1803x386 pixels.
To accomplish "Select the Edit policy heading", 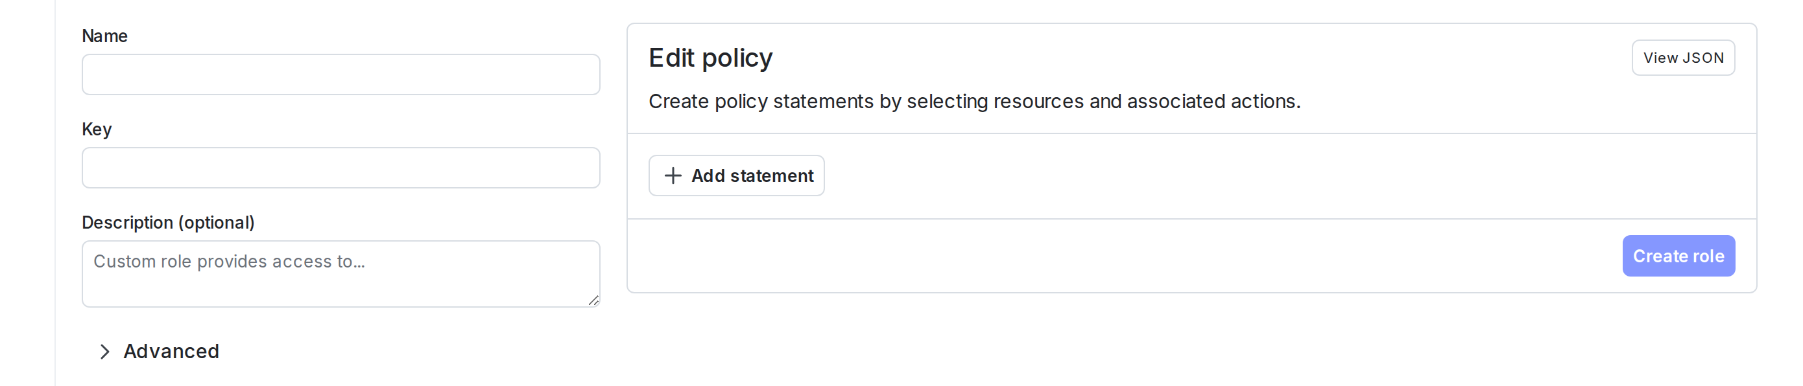I will (x=710, y=58).
